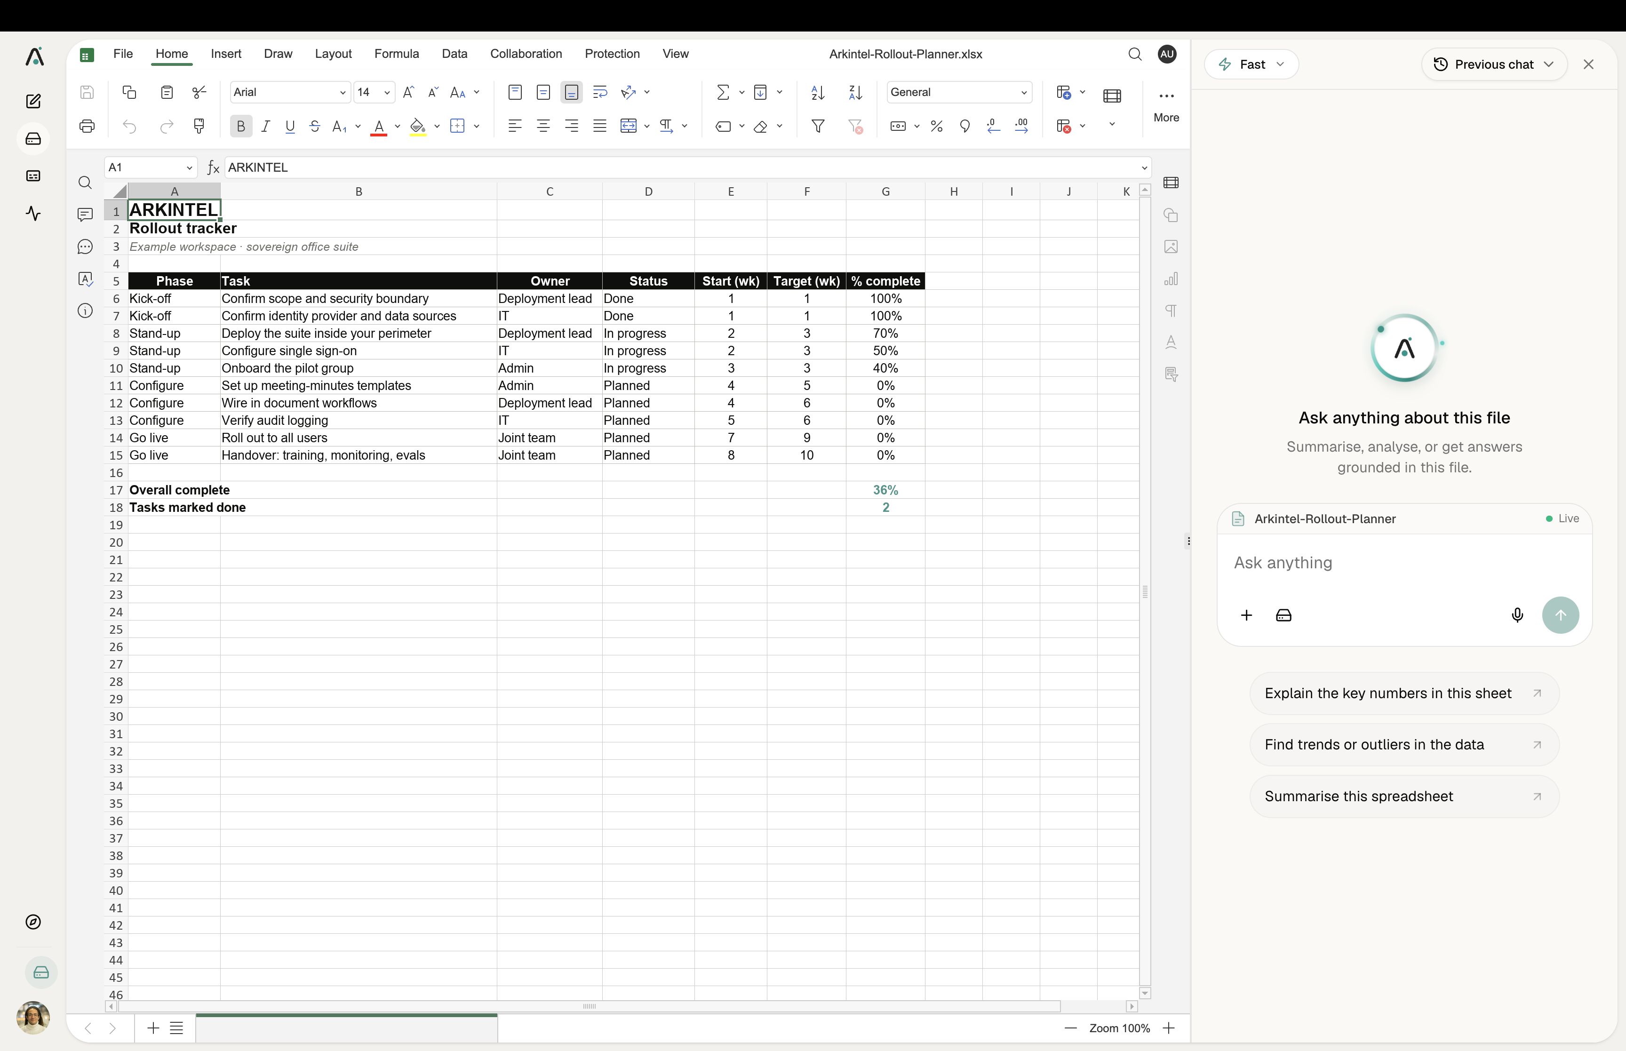
Task: Open the Merge cells dropdown arrow
Action: pos(647,126)
